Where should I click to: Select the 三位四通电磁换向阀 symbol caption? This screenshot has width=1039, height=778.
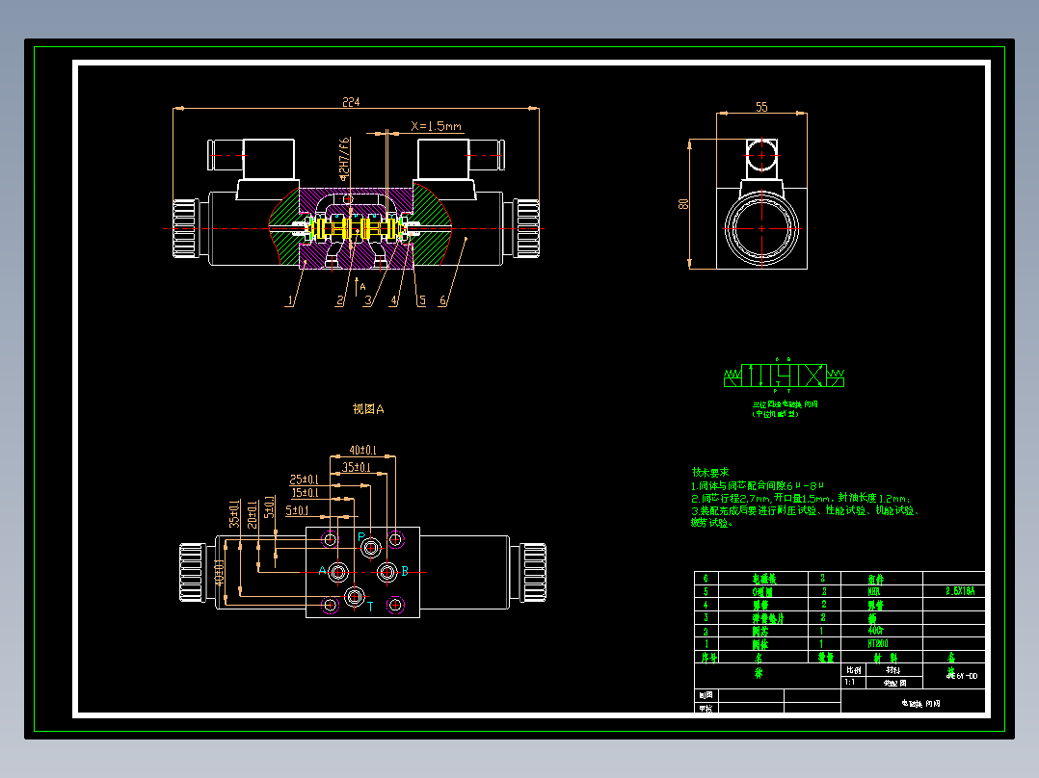pos(785,403)
